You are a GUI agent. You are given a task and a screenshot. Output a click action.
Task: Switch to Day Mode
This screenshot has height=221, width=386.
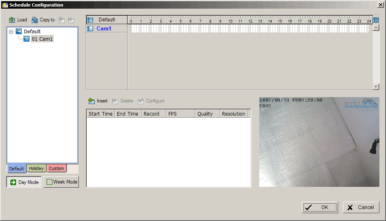24,182
